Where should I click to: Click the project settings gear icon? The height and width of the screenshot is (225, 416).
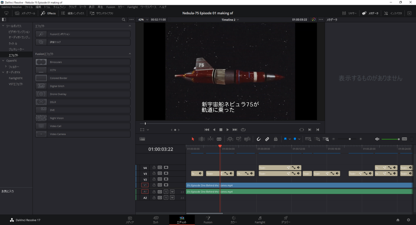(x=408, y=220)
